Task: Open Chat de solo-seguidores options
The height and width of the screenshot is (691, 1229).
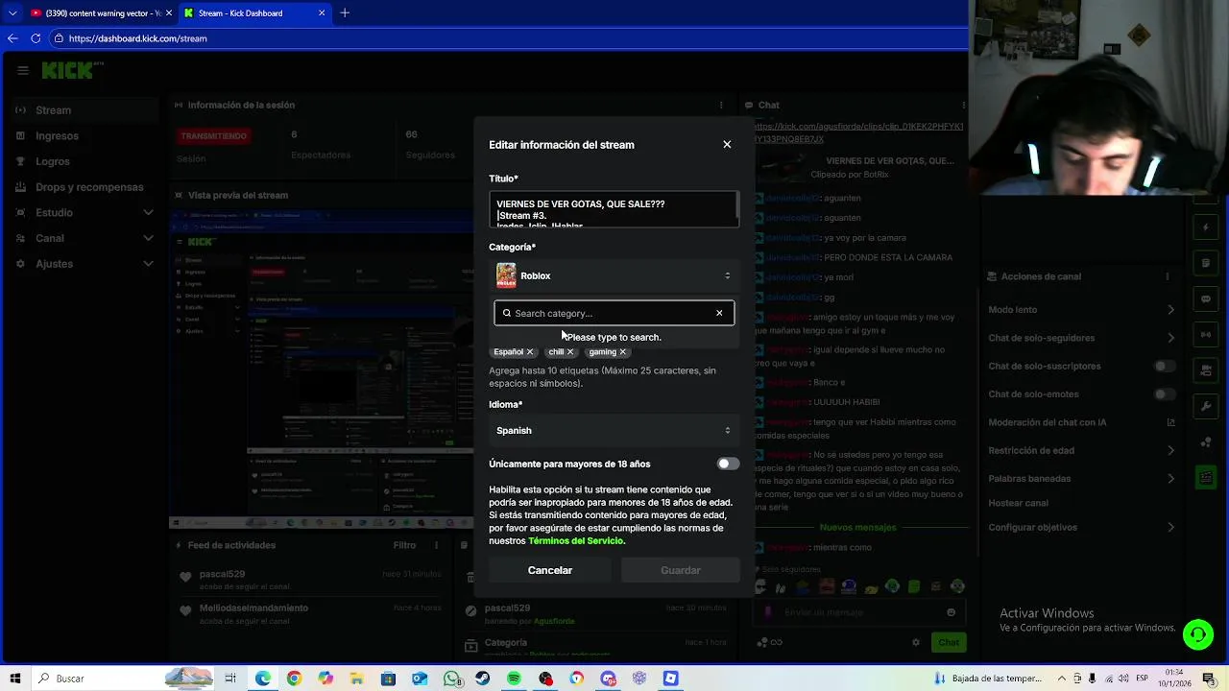Action: (1081, 338)
